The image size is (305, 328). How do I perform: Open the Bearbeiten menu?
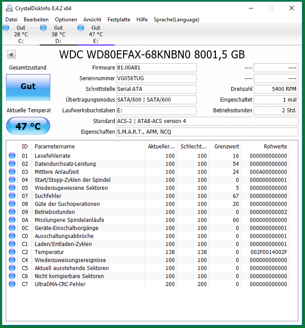point(36,20)
